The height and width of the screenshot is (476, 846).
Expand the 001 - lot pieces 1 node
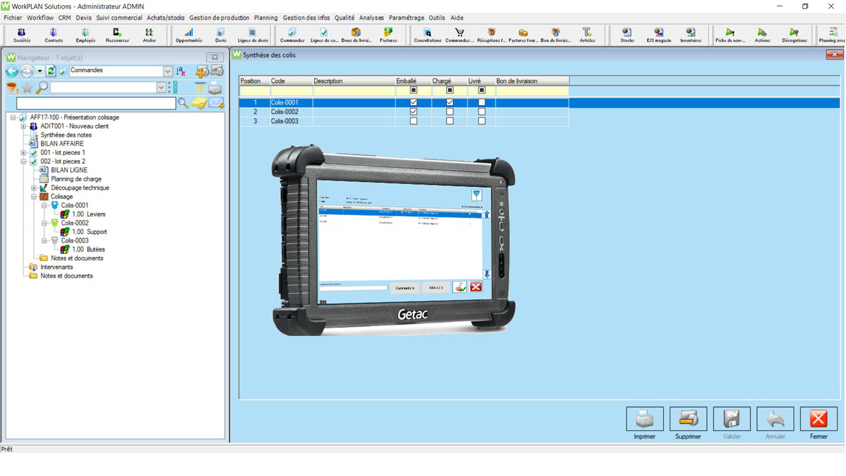24,153
